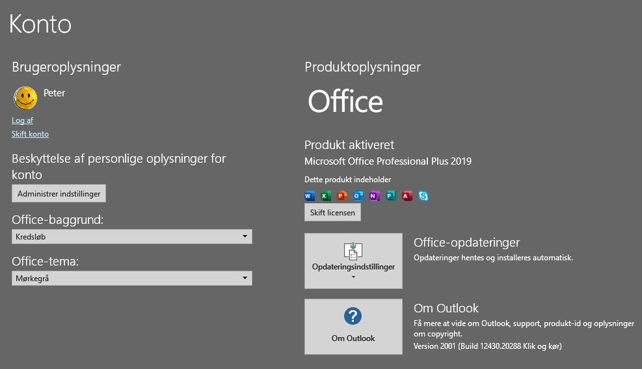
Task: Click the Excel app icon
Action: pos(326,196)
